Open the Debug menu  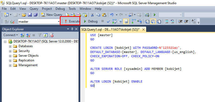60,9
